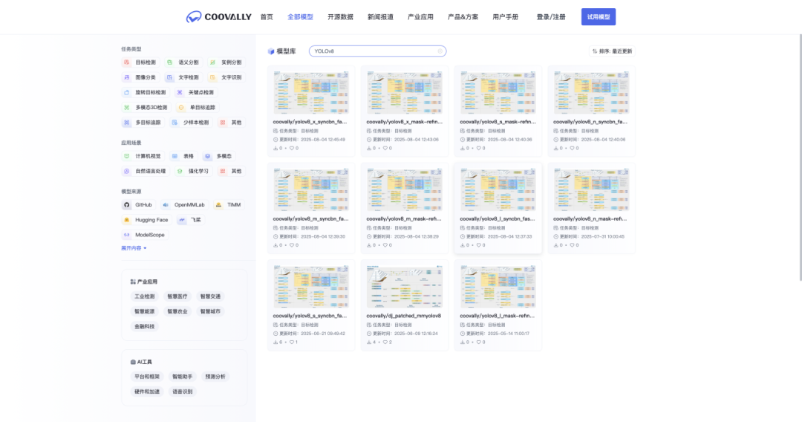802x422 pixels.
Task: Expand filters with 展开内容
Action: (134, 248)
